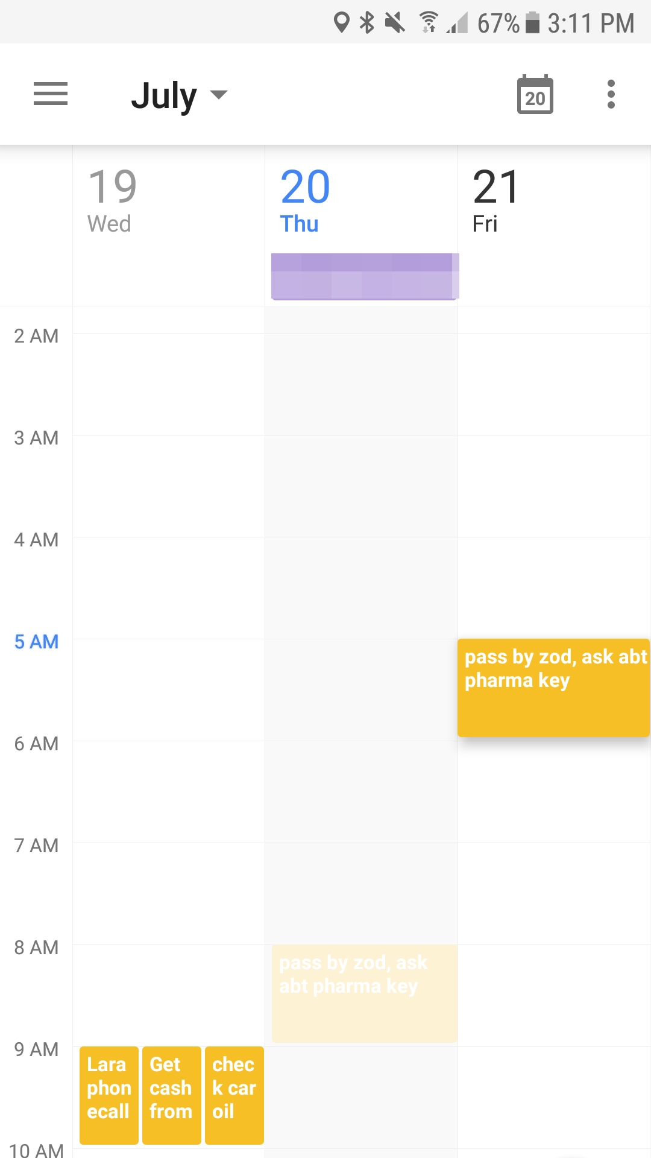This screenshot has width=651, height=1158.
Task: Tap the muted sound status icon
Action: (397, 22)
